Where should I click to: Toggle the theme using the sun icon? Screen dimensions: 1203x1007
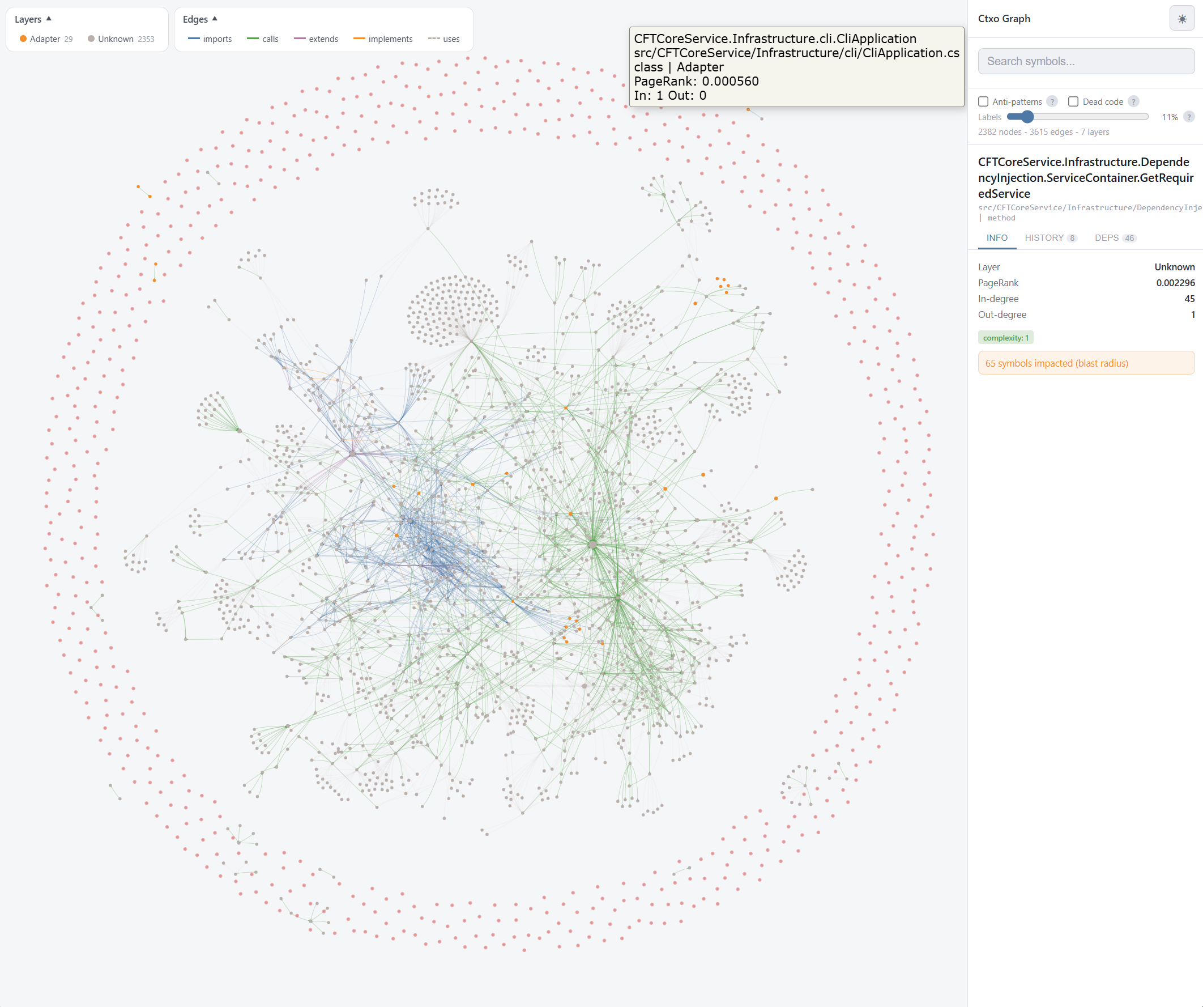pyautogui.click(x=1181, y=18)
